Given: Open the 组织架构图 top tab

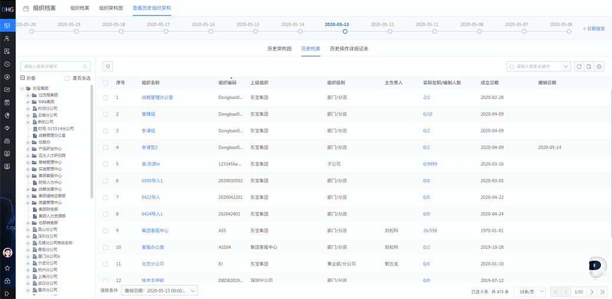Looking at the screenshot, I should click(x=111, y=8).
